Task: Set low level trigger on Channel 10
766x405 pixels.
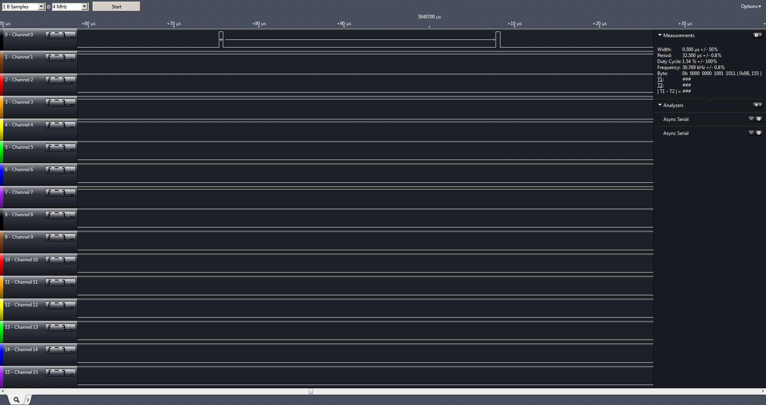Action: pos(72,260)
